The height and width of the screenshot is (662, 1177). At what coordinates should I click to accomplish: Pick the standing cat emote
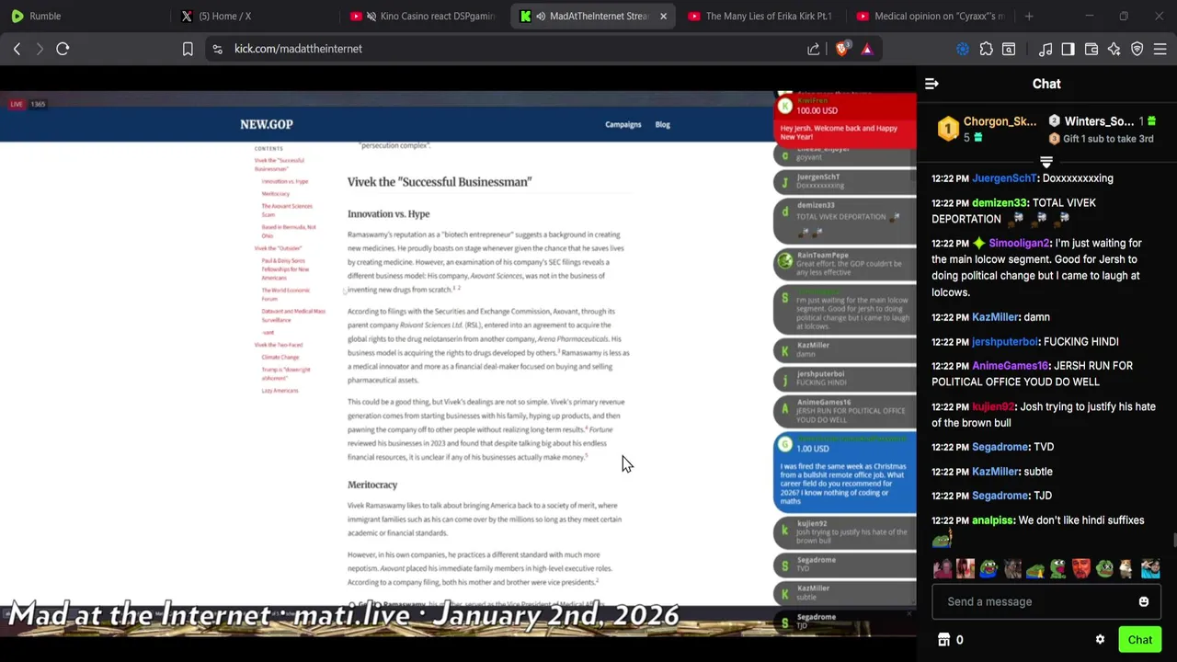1127,569
